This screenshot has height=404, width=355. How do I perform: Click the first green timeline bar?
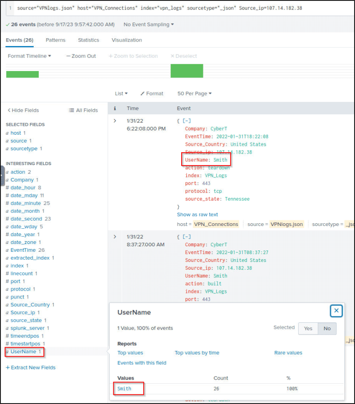tap(23, 74)
